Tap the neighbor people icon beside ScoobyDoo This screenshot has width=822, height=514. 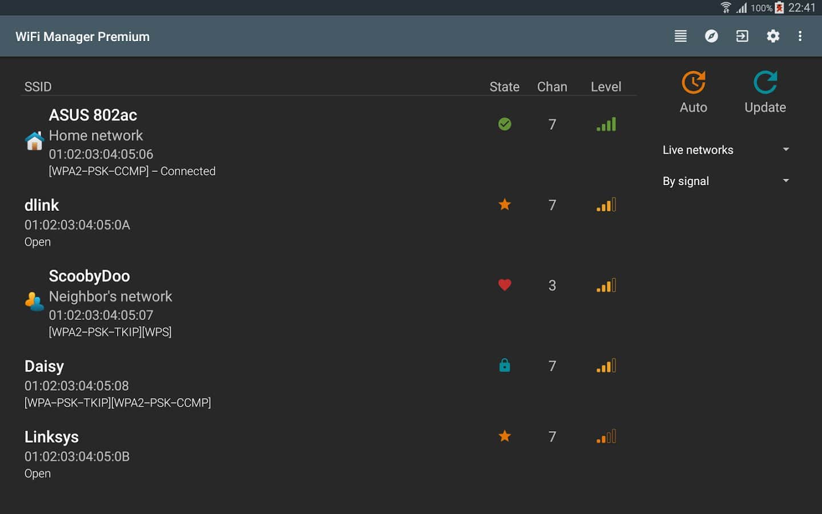click(x=34, y=302)
